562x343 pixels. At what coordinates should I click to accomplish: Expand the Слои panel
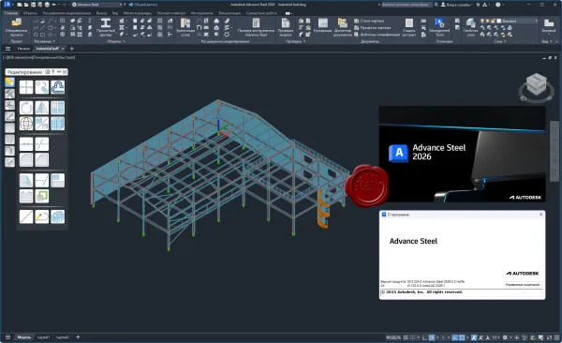pos(499,41)
